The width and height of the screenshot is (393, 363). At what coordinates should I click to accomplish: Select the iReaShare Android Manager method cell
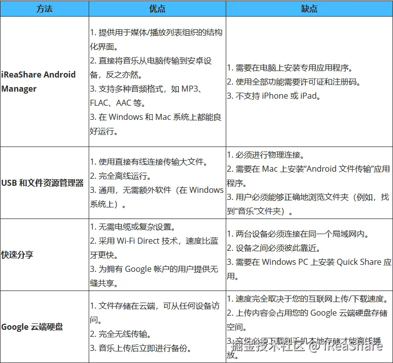click(44, 82)
